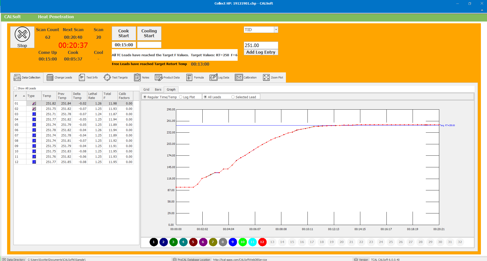487x261 pixels.
Task: Toggle the Show All Leads checkbox
Action: 15,88
